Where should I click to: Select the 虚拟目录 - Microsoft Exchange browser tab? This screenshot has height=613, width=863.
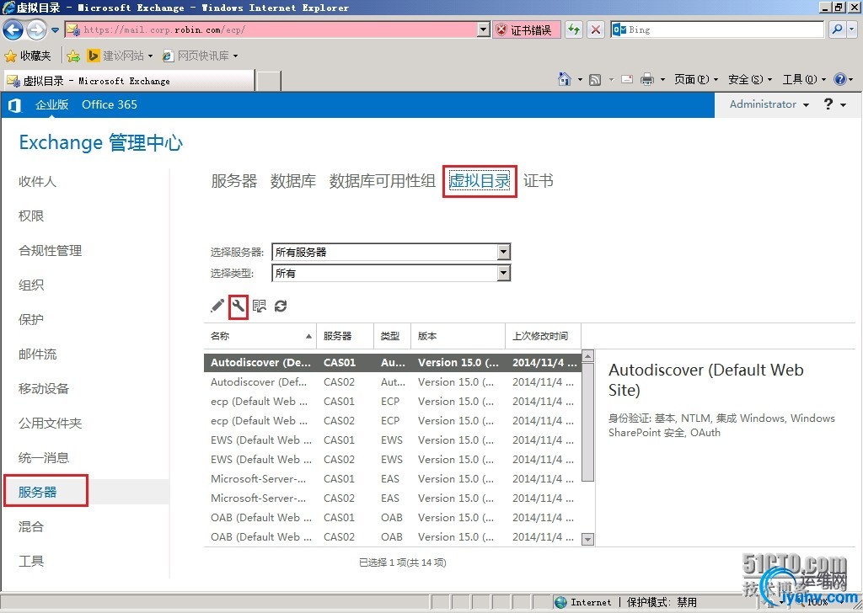(129, 81)
